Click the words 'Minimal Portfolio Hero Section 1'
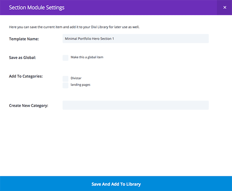 (90, 39)
